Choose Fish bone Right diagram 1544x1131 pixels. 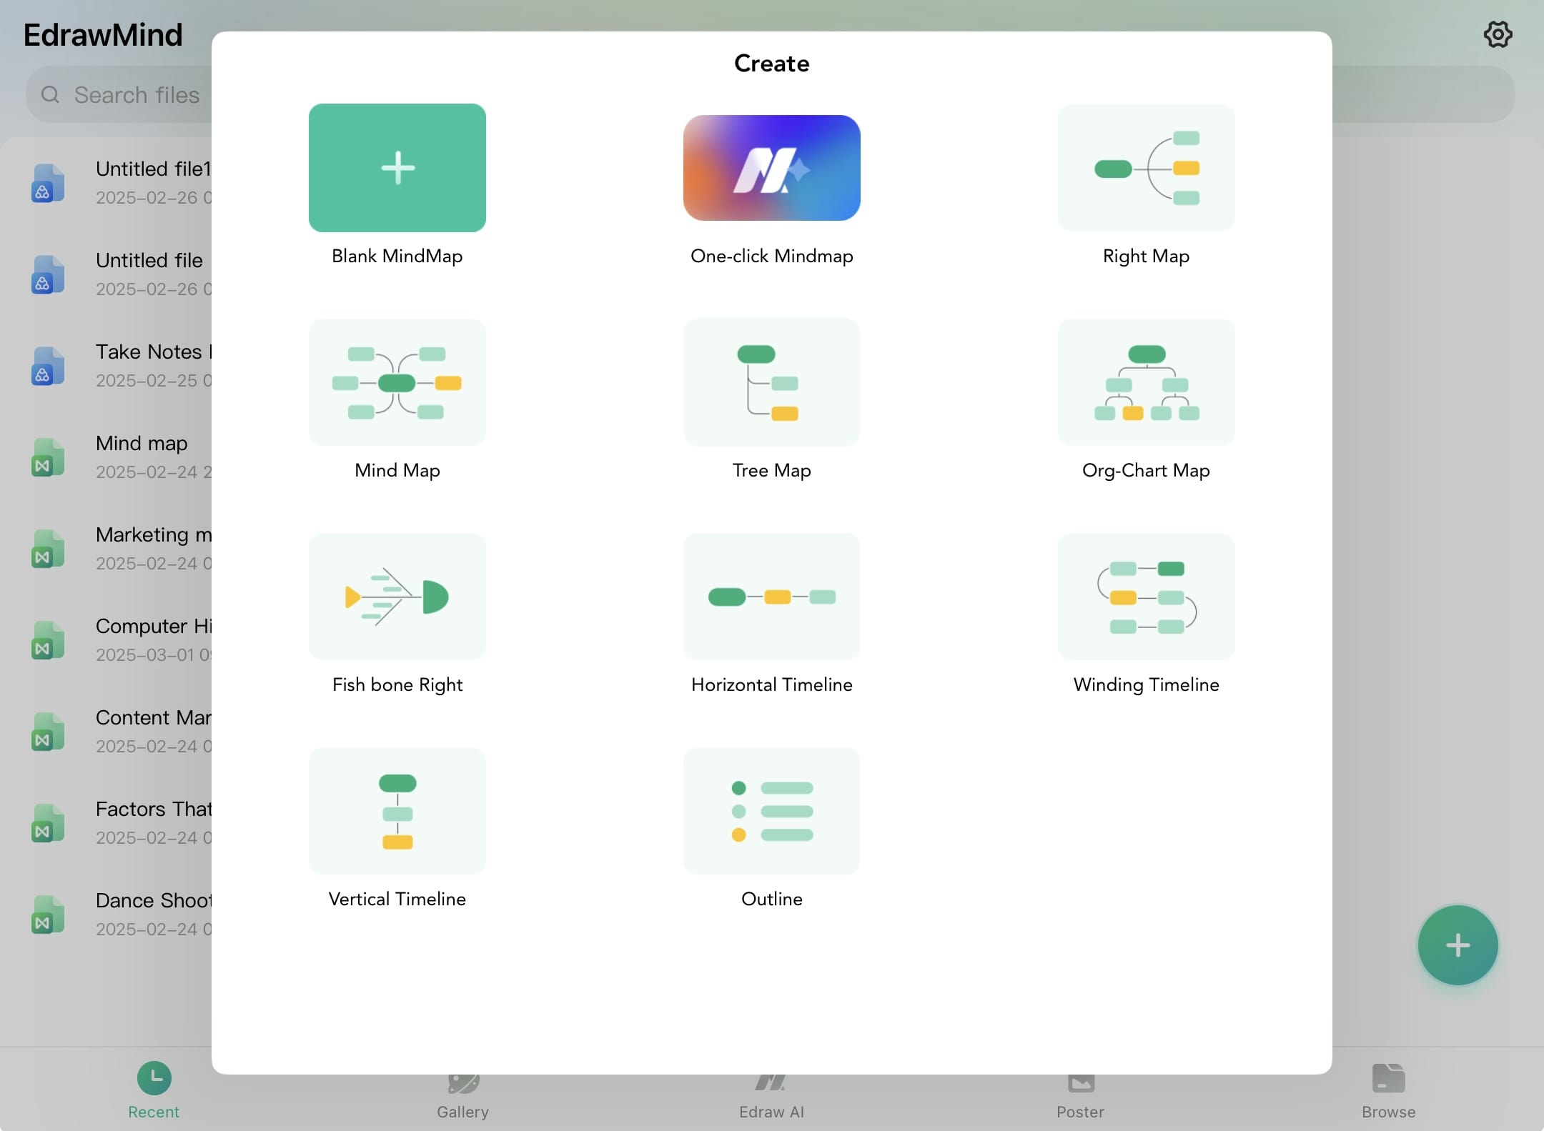397,597
